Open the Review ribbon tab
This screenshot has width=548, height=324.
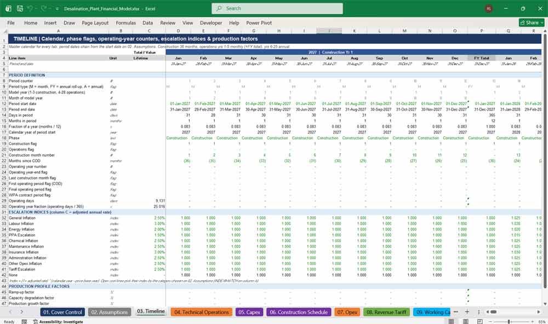coord(168,22)
